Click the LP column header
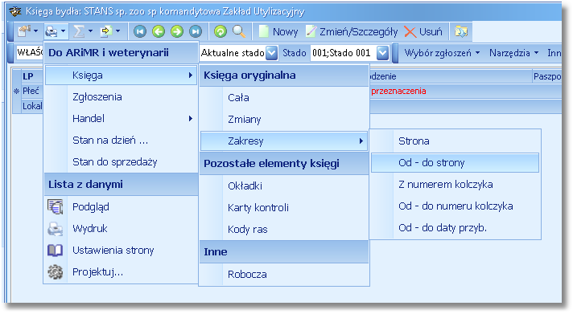Viewport: 573px width, 314px height. pos(32,76)
